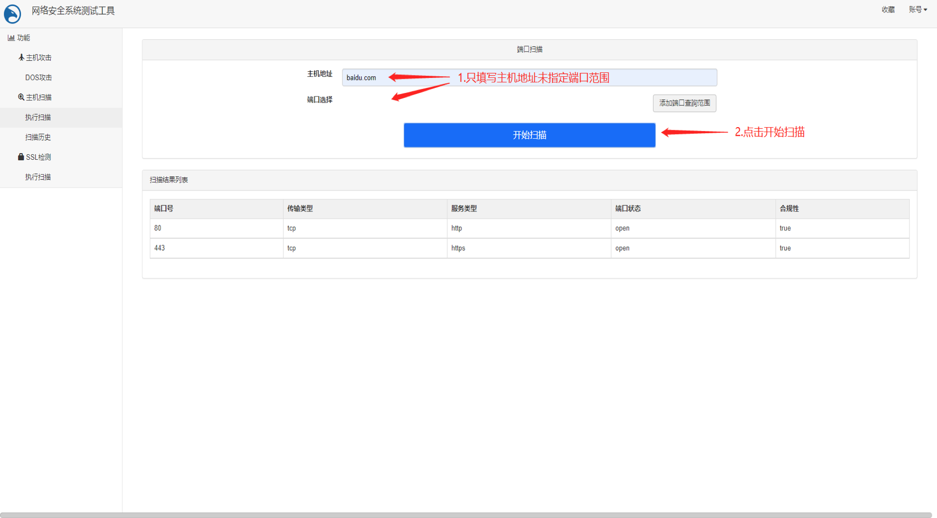
Task: Select 执行扫描 under 主机扫描
Action: (x=38, y=117)
